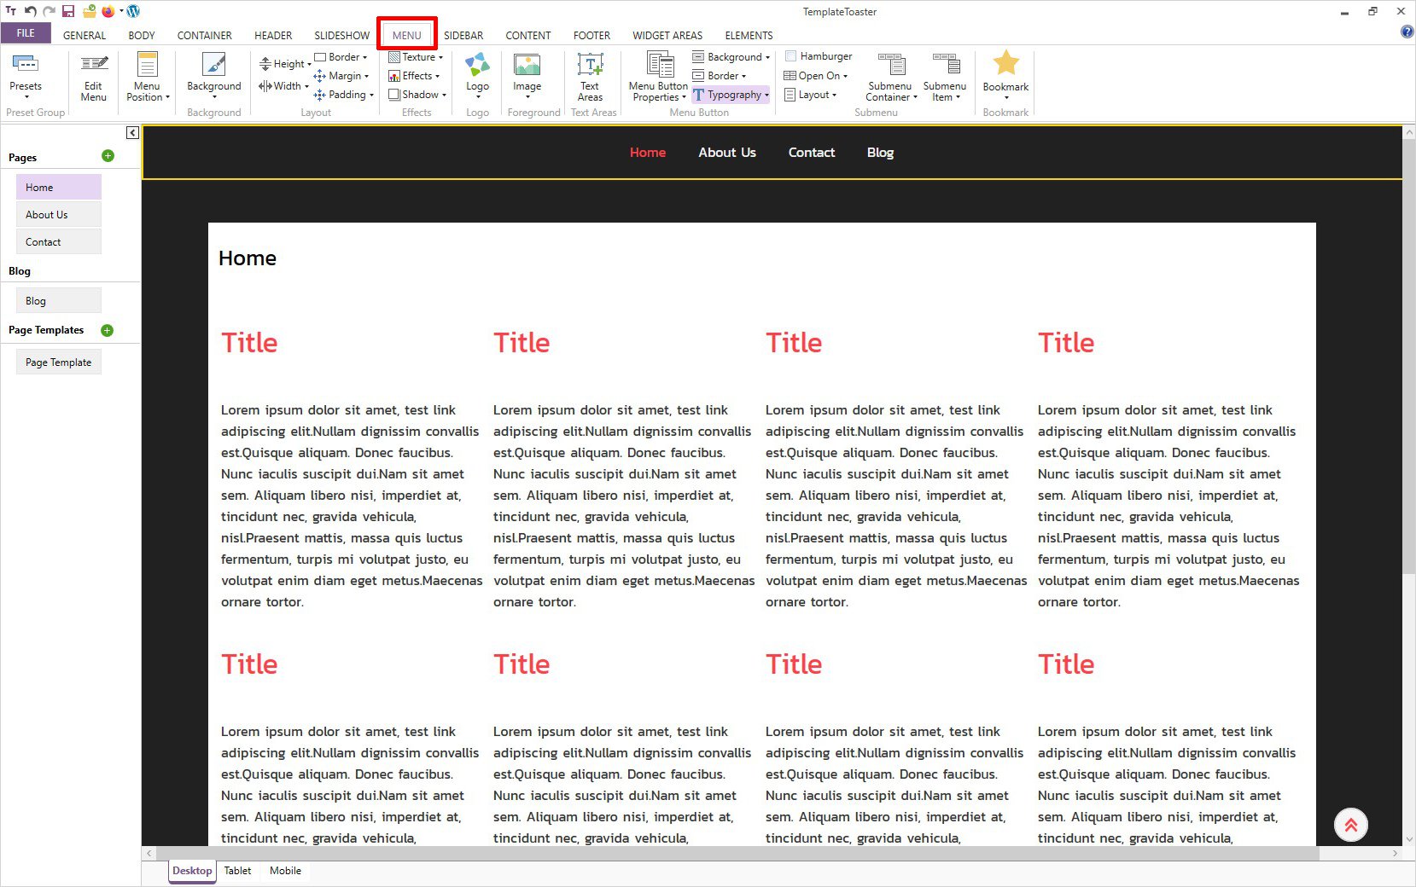Switch to the Tablet view tab
The width and height of the screenshot is (1416, 887).
click(237, 871)
